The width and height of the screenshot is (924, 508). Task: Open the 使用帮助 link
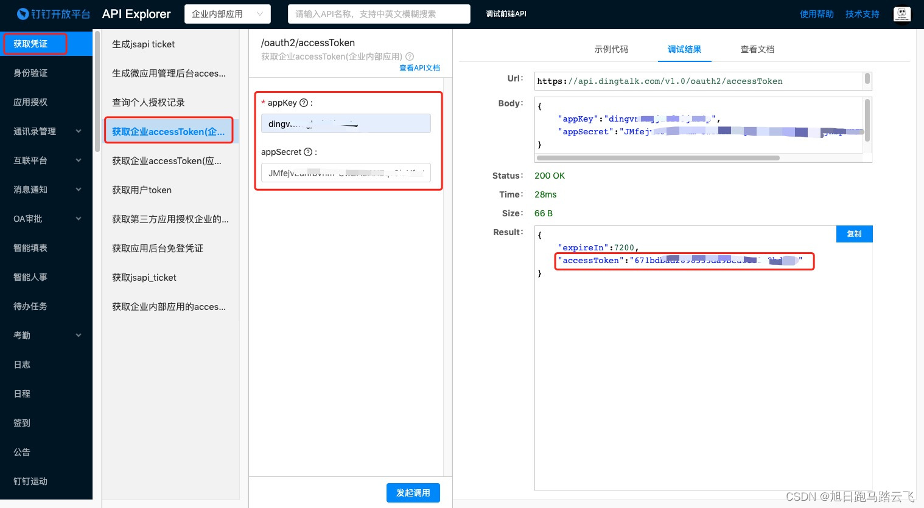[x=817, y=14]
